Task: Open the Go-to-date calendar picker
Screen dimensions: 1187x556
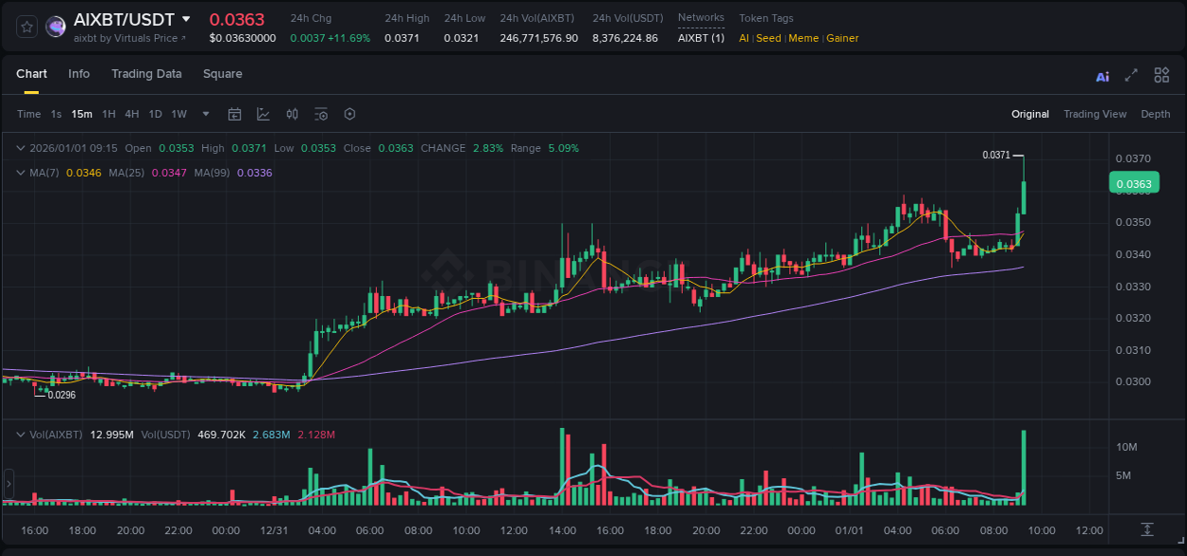Action: 235,114
